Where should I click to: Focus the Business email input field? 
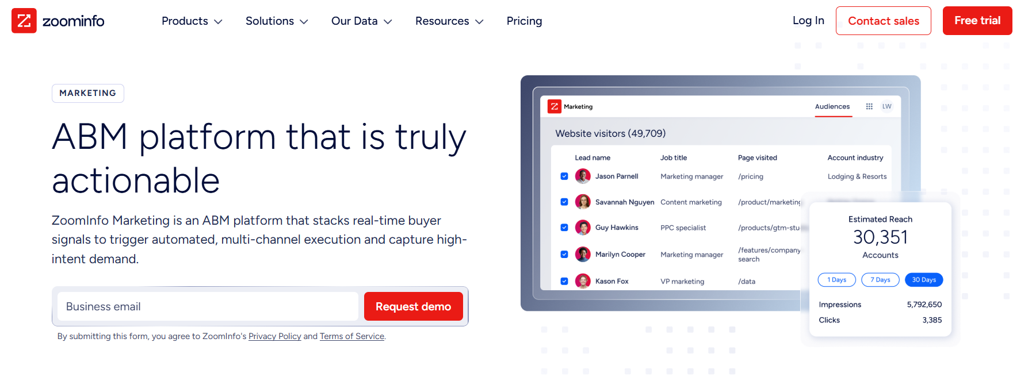pyautogui.click(x=208, y=306)
